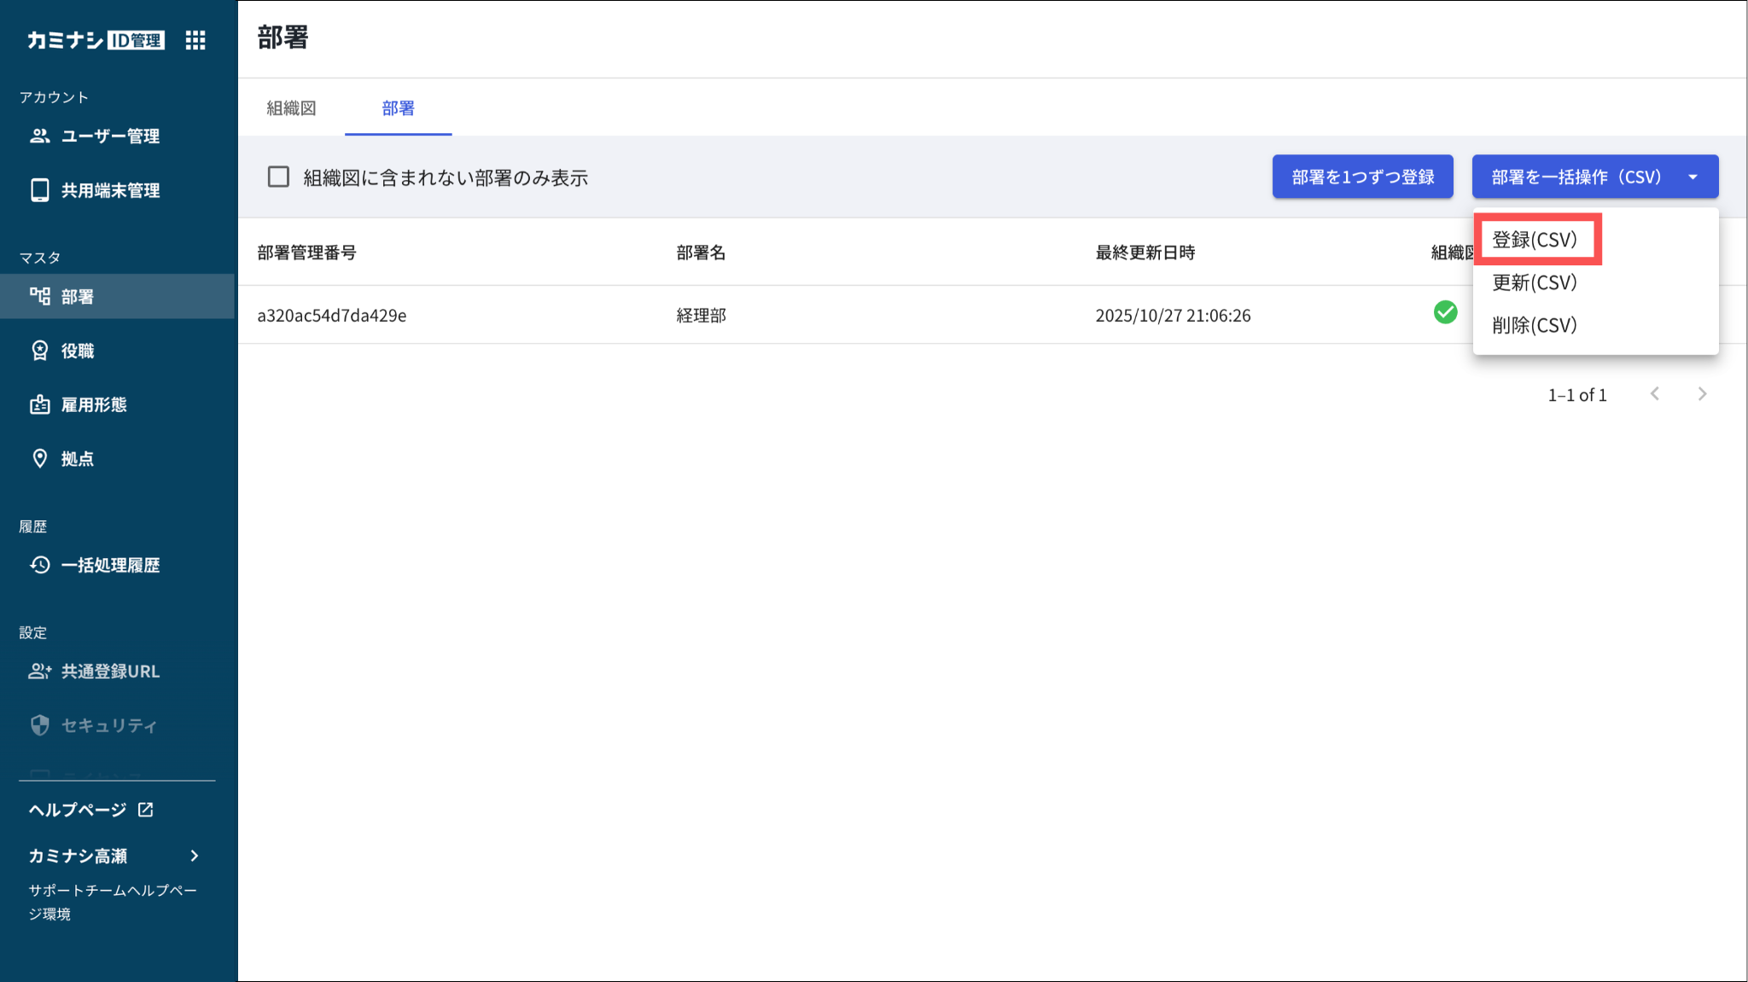Screen dimensions: 1748x982
Task: Select 削除(CSV) menu entry
Action: point(1535,325)
